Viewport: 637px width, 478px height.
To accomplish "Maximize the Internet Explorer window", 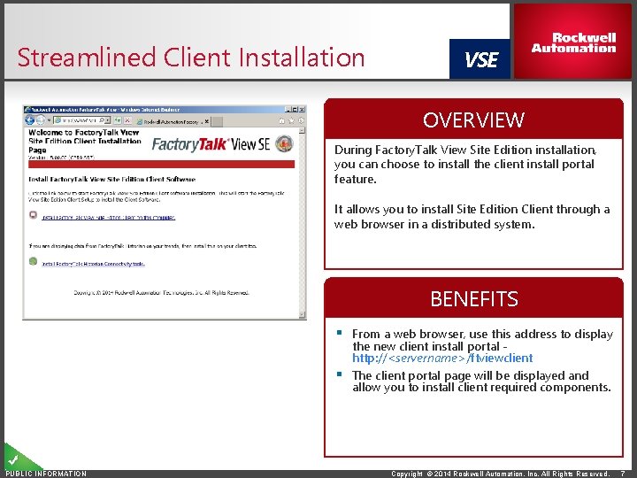I will click(x=295, y=110).
